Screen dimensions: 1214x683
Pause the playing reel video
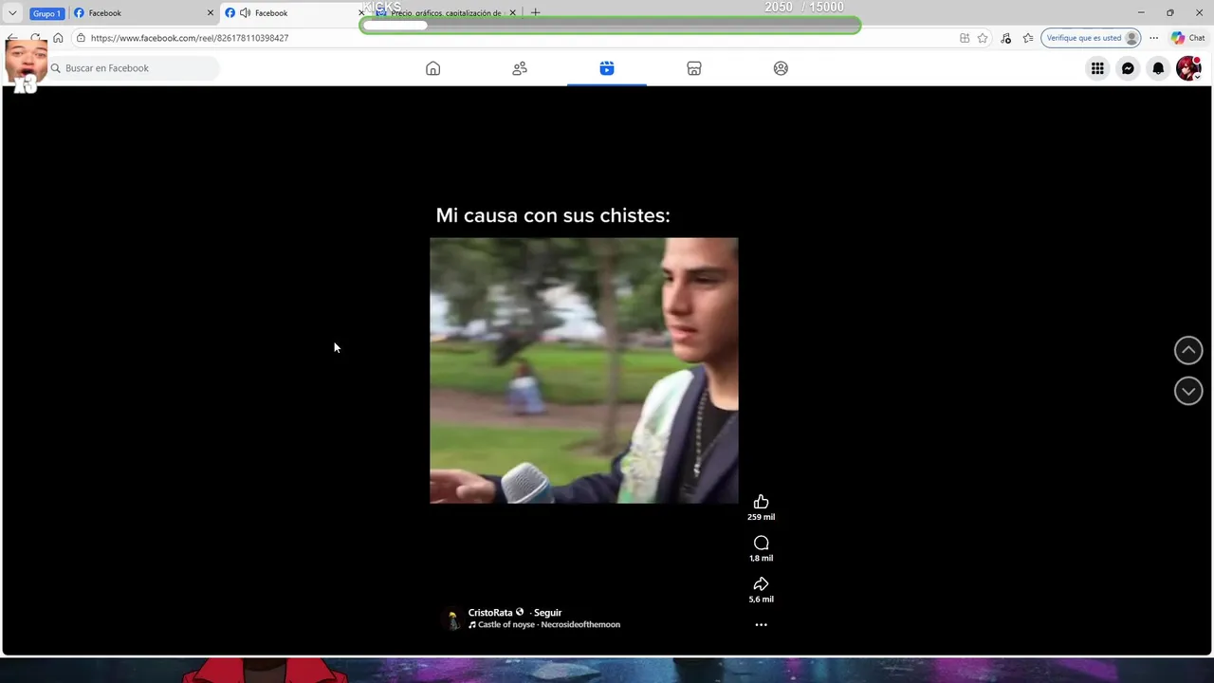coord(583,370)
